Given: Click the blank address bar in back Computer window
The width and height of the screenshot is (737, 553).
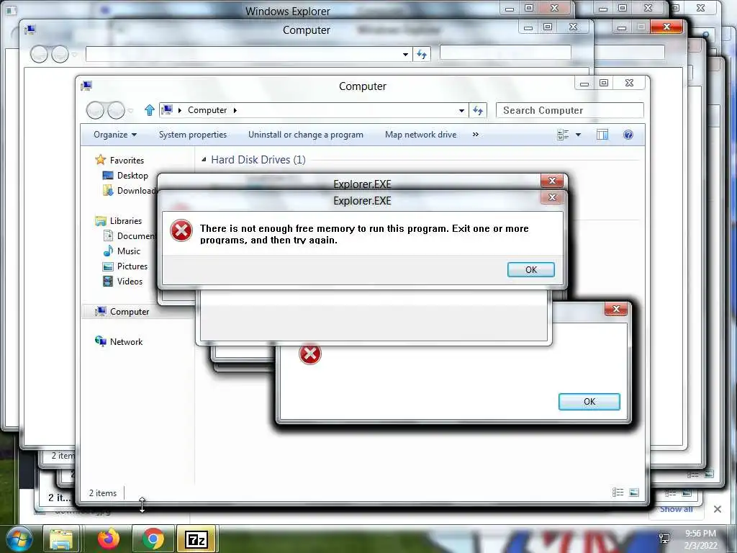Looking at the screenshot, I should pos(248,54).
